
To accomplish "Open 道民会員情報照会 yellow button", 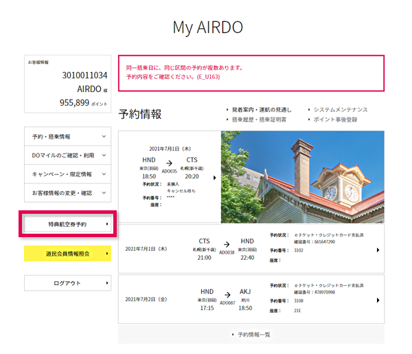I will click(x=67, y=254).
